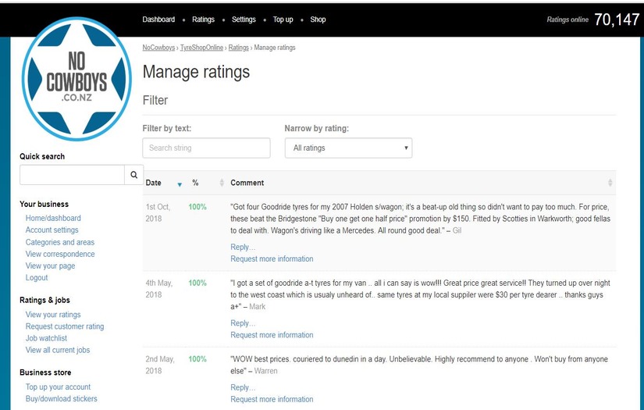
Task: Click the Ratings online 70,147 counter
Action: tap(592, 20)
